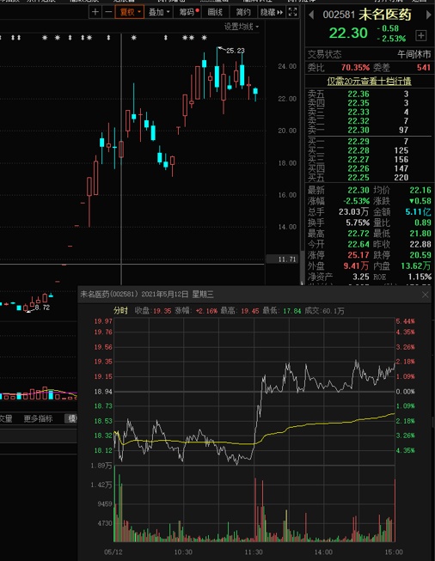
Task: Hide side panel with 隐藏 button
Action: pyautogui.click(x=272, y=12)
